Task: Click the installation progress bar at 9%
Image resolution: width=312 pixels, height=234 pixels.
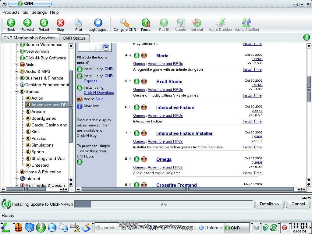Action: [x=163, y=204]
